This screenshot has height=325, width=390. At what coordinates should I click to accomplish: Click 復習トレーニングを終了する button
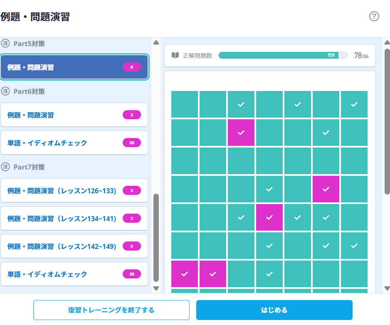point(111,310)
